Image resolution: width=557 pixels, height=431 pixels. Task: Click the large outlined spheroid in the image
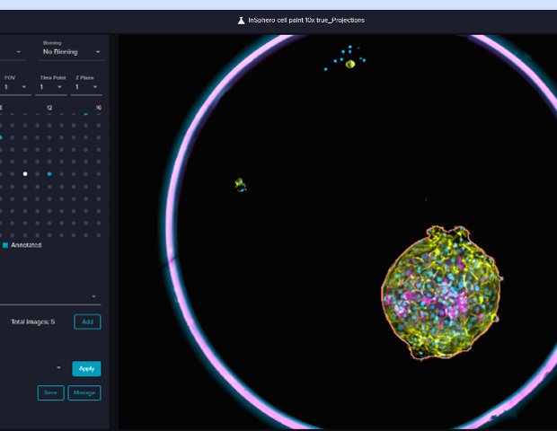tap(441, 292)
